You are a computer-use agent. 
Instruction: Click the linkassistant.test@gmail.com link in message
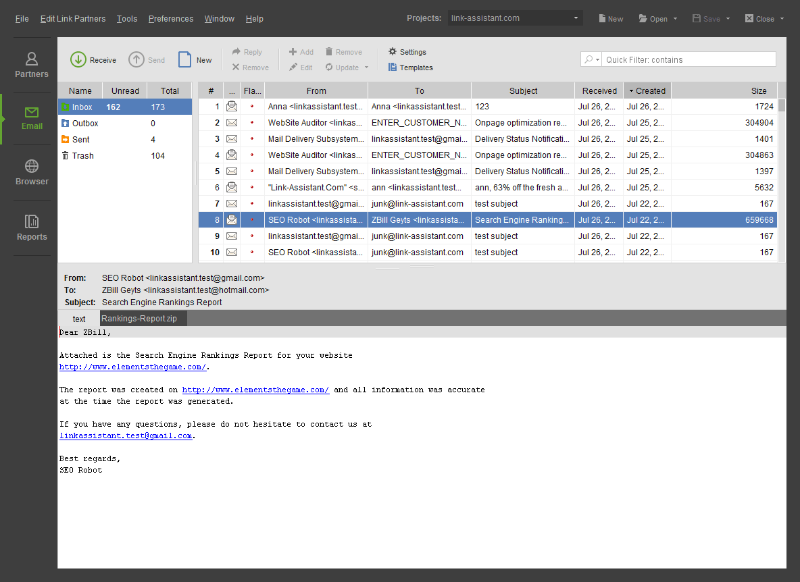click(126, 436)
